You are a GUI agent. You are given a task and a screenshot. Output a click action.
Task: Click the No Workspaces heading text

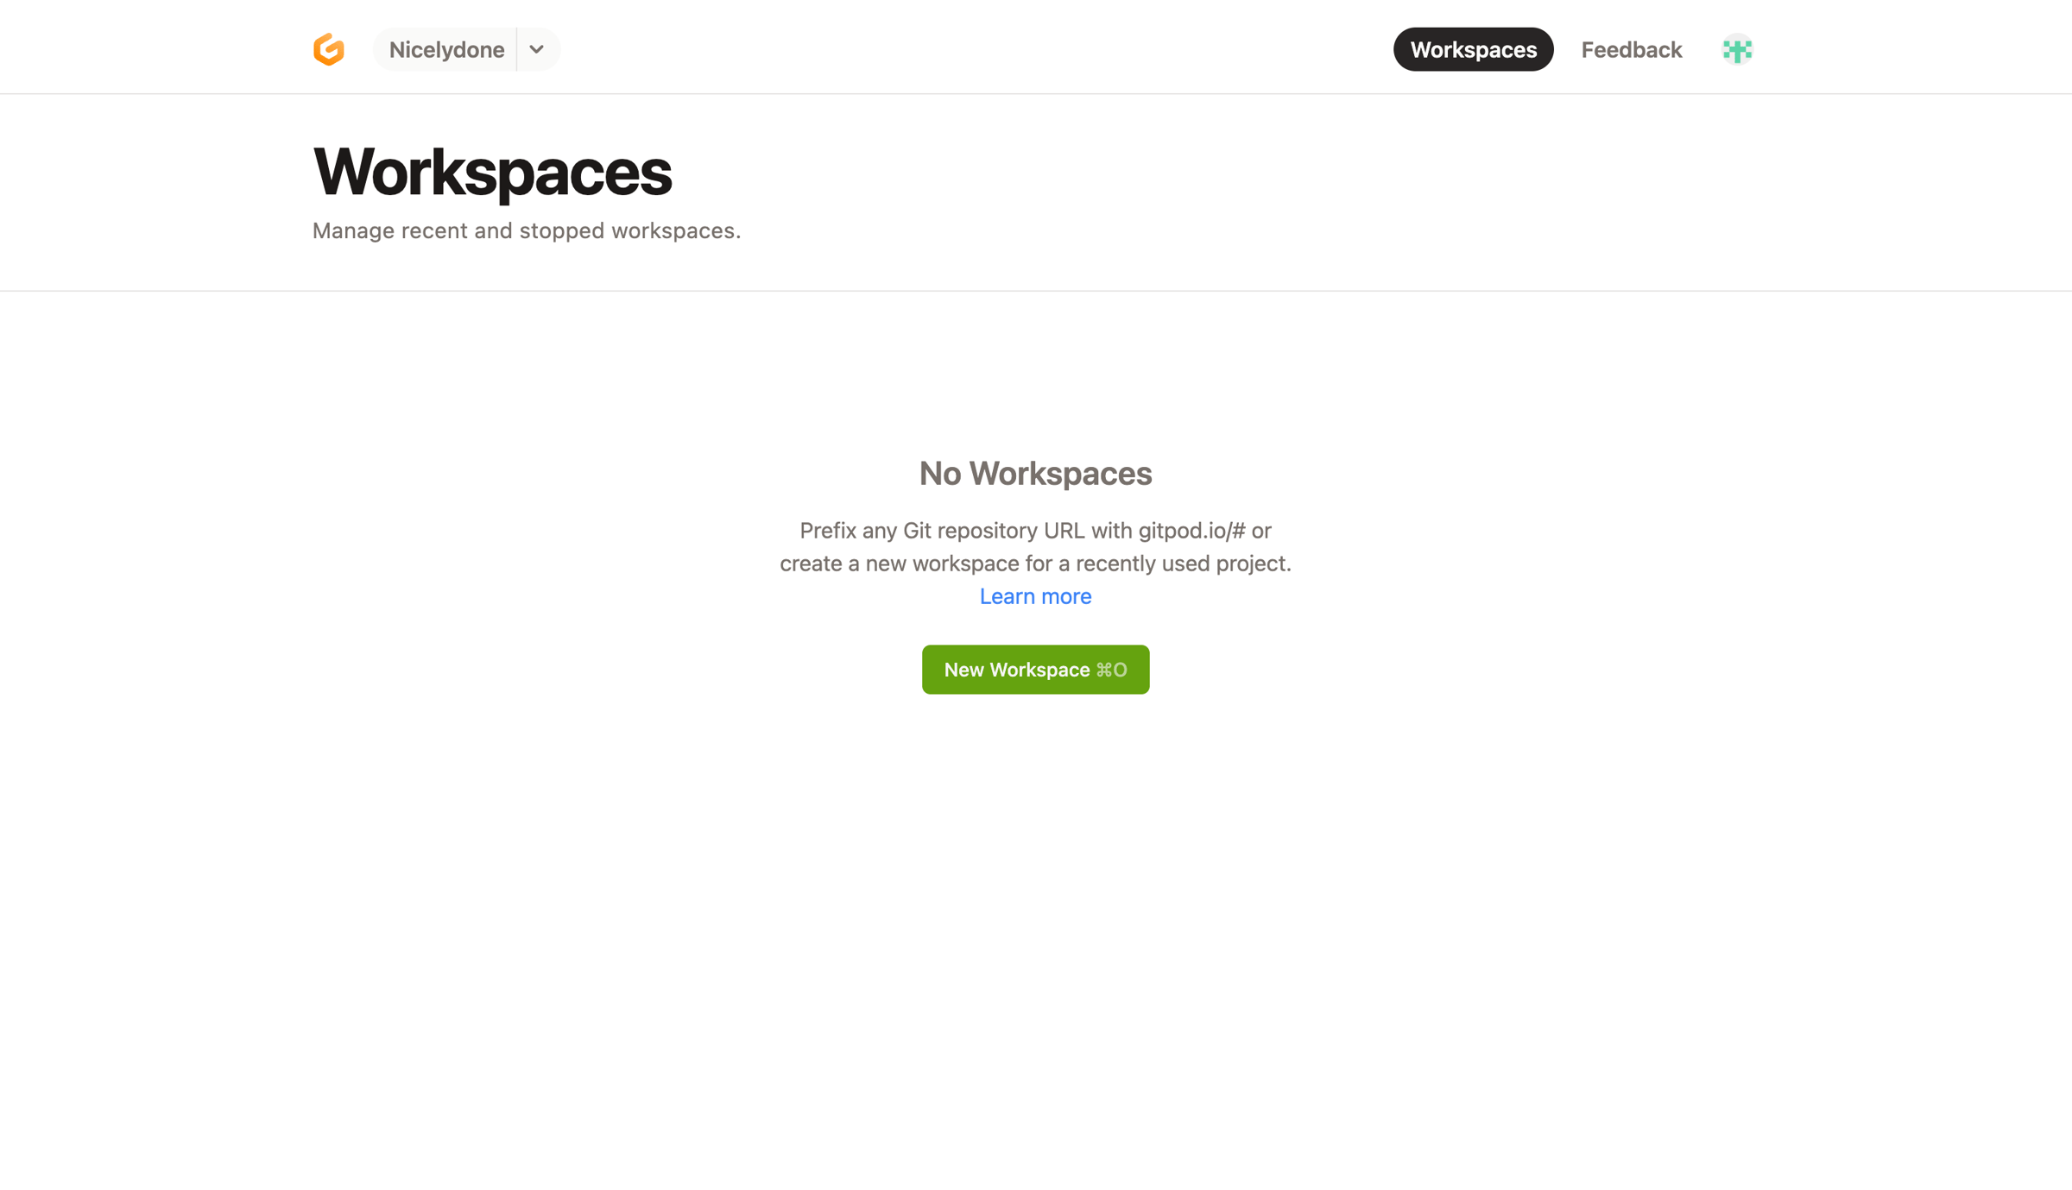(x=1035, y=473)
